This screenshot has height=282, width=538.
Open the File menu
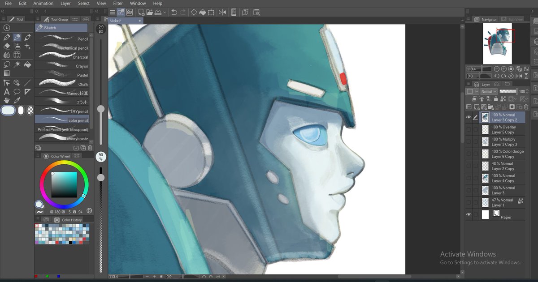8,3
